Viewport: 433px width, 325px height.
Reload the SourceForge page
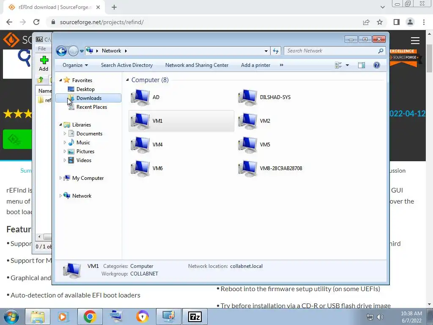coord(36,22)
